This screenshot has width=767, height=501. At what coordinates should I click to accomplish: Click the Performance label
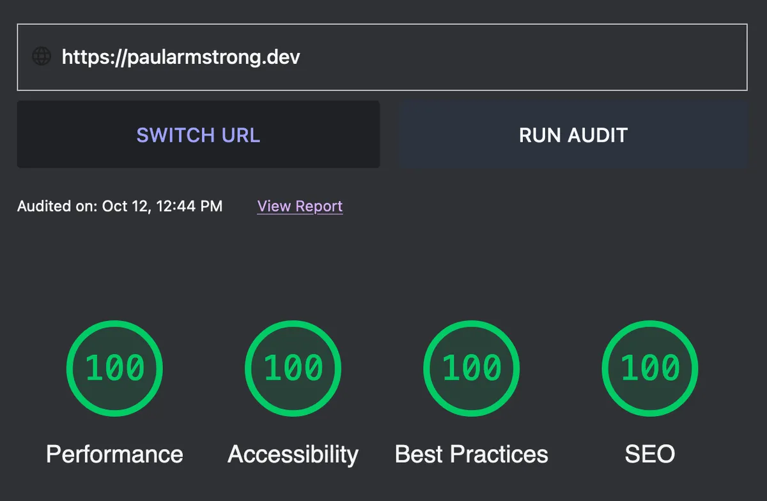(x=114, y=454)
